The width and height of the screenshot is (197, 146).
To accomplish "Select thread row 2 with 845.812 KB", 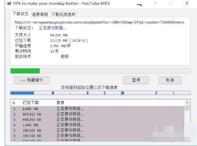I will (97, 114).
